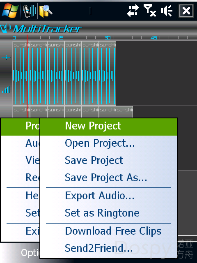Select the last sunshine clip in top track
Viewport: 197px width, 263px height.
coord(108,73)
